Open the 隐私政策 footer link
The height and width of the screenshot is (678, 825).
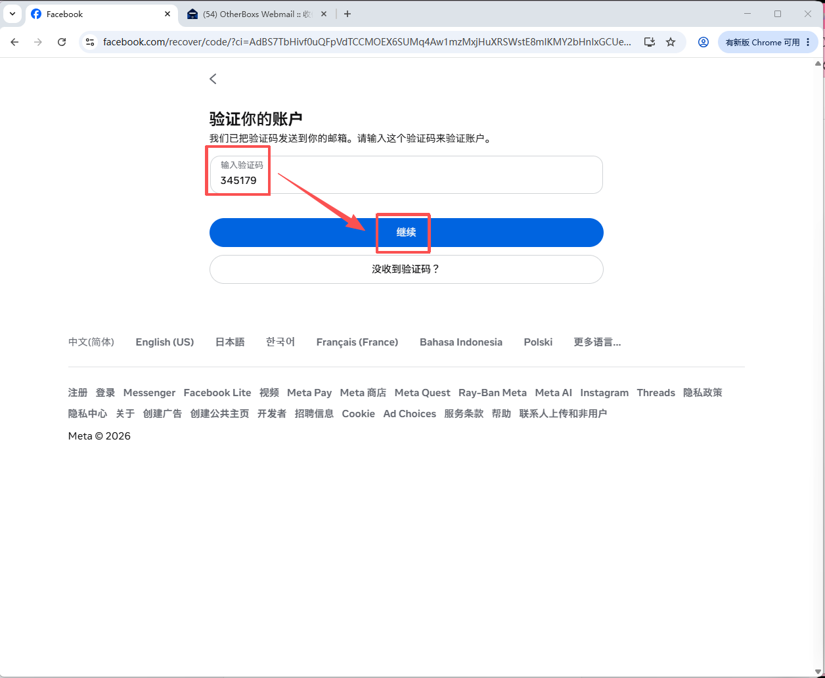[703, 393]
